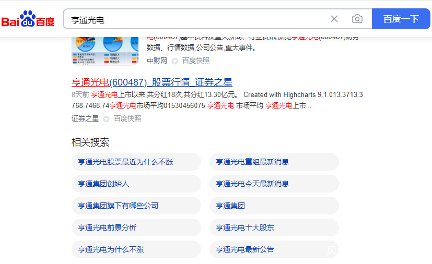The width and height of the screenshot is (432, 264).
Task: Select related search 亨通光电重组最新消息
Action: click(x=274, y=162)
